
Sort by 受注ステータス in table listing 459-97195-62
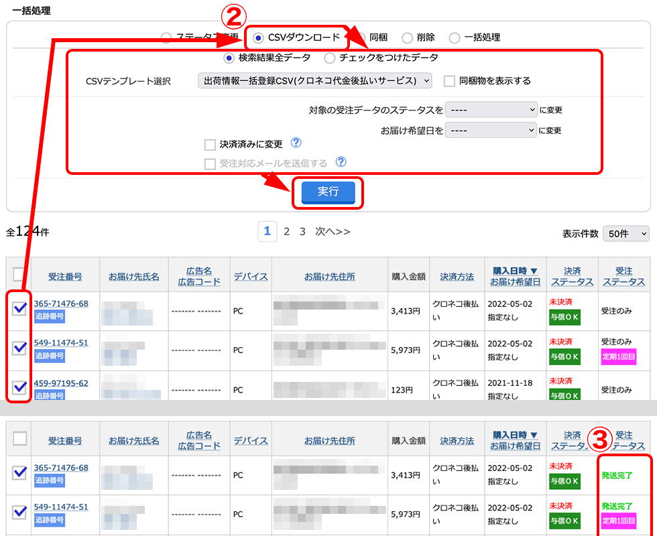pos(623,276)
